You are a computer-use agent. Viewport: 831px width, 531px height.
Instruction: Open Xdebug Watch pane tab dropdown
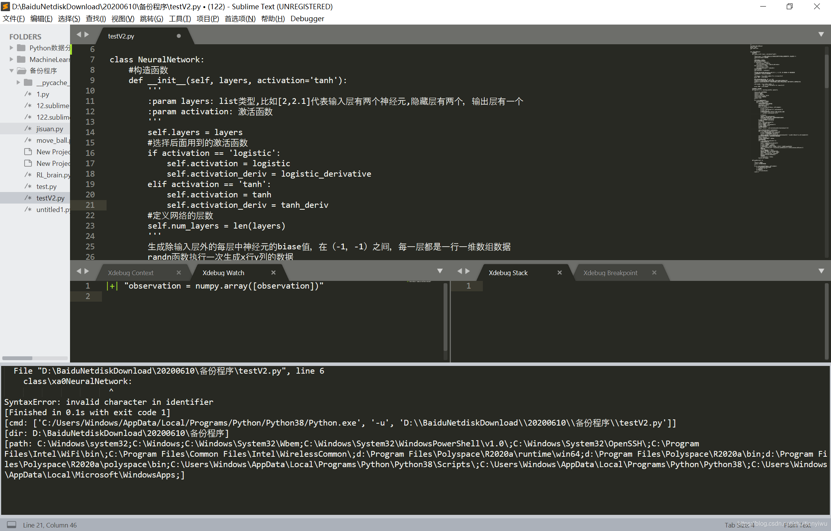point(440,271)
